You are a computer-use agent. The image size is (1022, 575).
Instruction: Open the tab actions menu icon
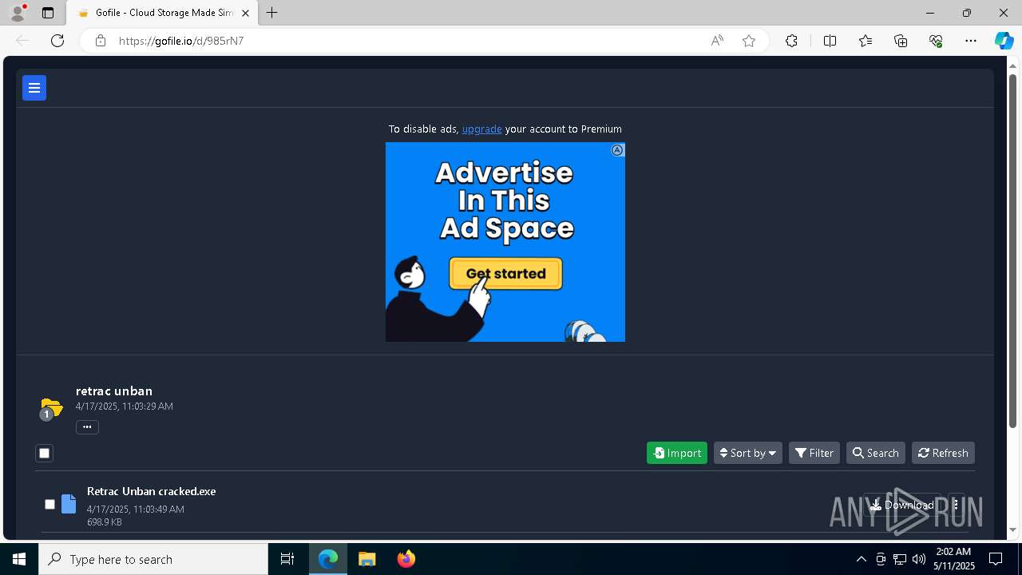click(x=48, y=13)
